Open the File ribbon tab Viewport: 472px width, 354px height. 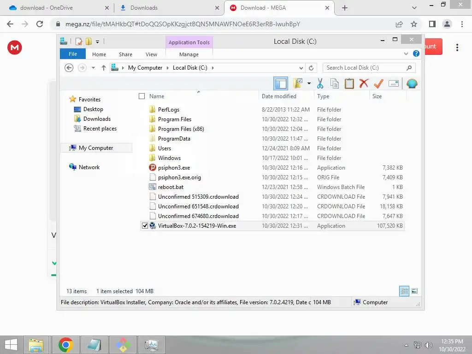[x=73, y=54]
